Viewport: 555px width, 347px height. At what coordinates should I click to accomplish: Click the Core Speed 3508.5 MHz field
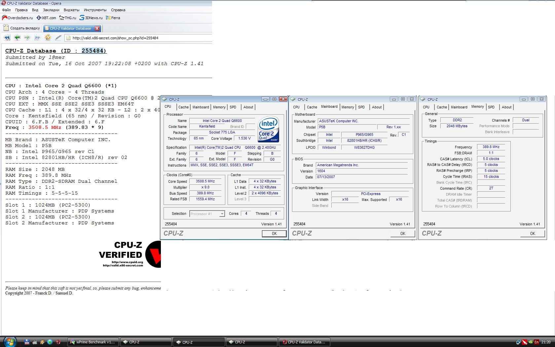point(205,181)
